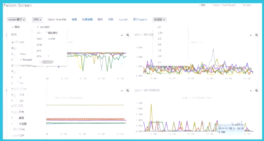Click the 克隆 link
Image resolution: width=264 pixels, height=141 pixels.
pos(111,20)
